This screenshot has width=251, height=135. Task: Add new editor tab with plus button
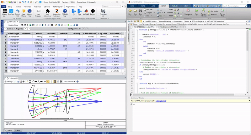point(184,27)
